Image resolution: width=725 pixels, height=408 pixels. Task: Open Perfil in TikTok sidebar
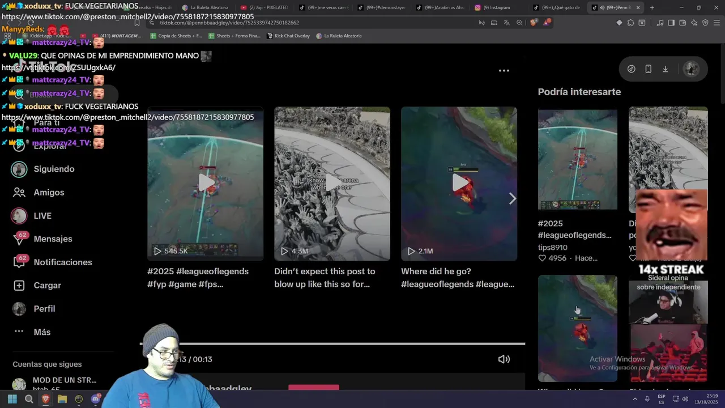(34, 309)
